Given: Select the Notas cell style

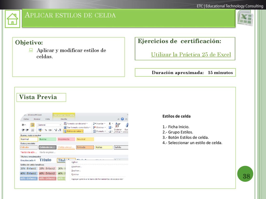Looking at the screenshot, I should (104, 147).
